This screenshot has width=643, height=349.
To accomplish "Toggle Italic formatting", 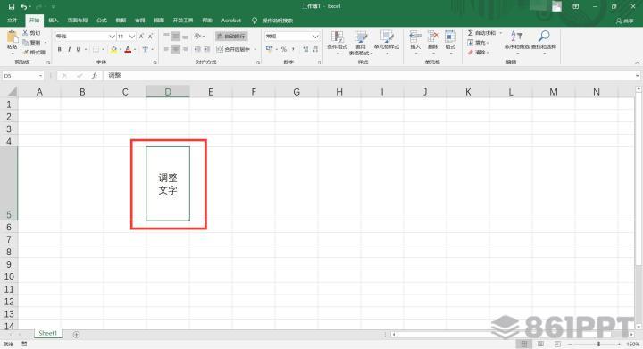I will click(69, 50).
